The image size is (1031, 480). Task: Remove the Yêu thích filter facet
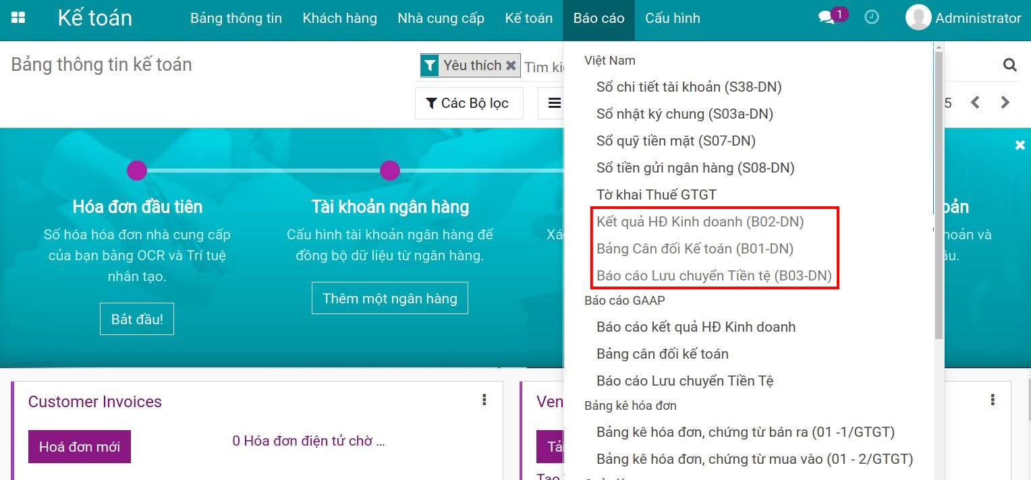tap(511, 65)
